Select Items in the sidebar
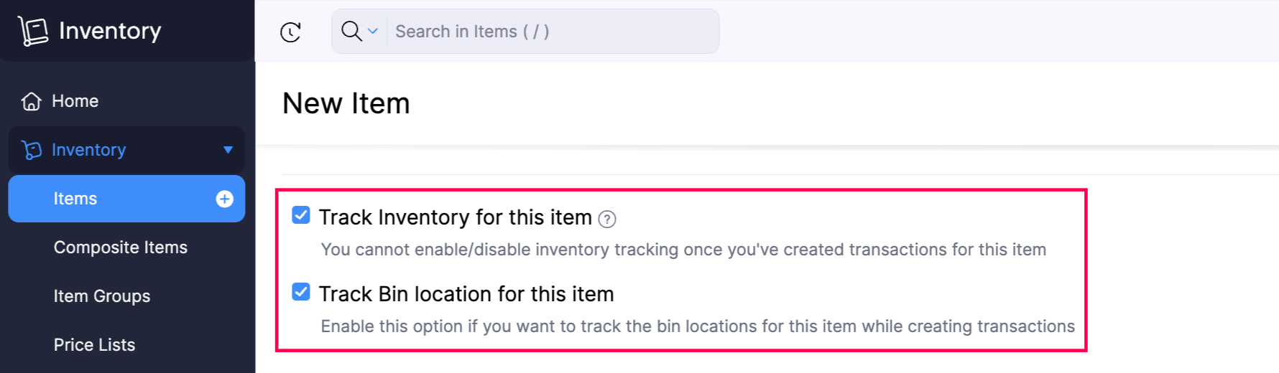This screenshot has width=1279, height=373. 75,199
